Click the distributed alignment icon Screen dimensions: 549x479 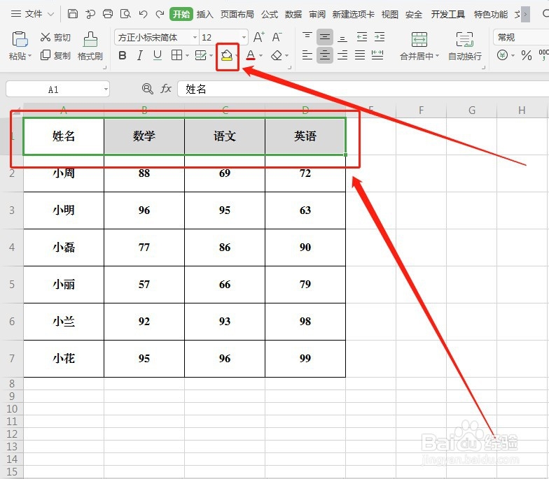(377, 55)
